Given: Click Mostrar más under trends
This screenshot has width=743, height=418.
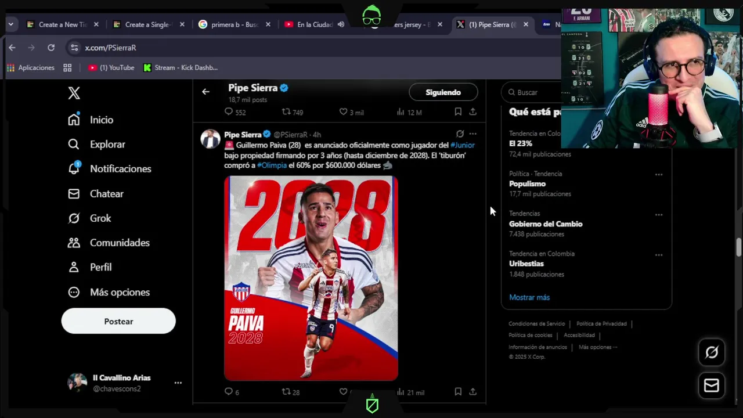Looking at the screenshot, I should (x=529, y=297).
